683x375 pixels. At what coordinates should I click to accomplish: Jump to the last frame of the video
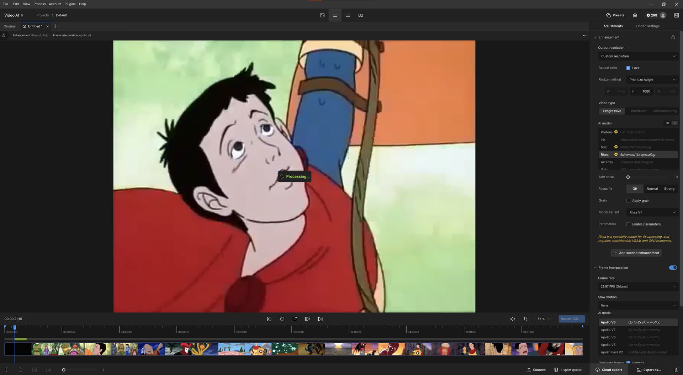pos(320,319)
